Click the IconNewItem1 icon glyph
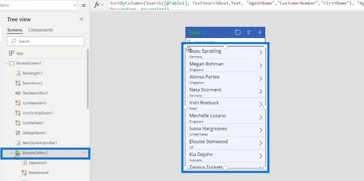The height and width of the screenshot is (181, 364). tap(18, 103)
